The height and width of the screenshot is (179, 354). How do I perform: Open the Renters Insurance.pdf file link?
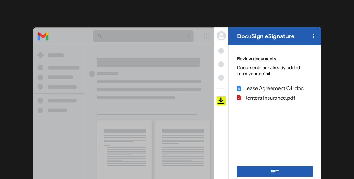(270, 98)
